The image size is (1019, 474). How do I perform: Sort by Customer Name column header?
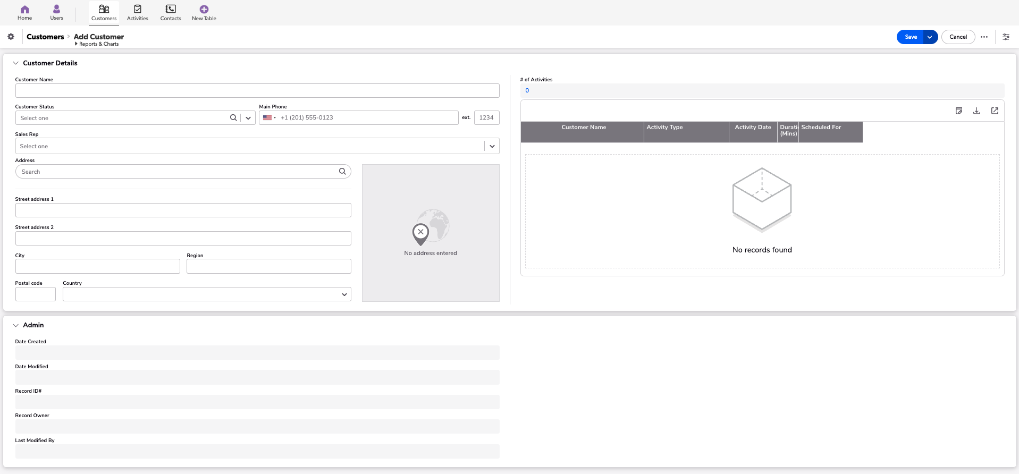[584, 132]
